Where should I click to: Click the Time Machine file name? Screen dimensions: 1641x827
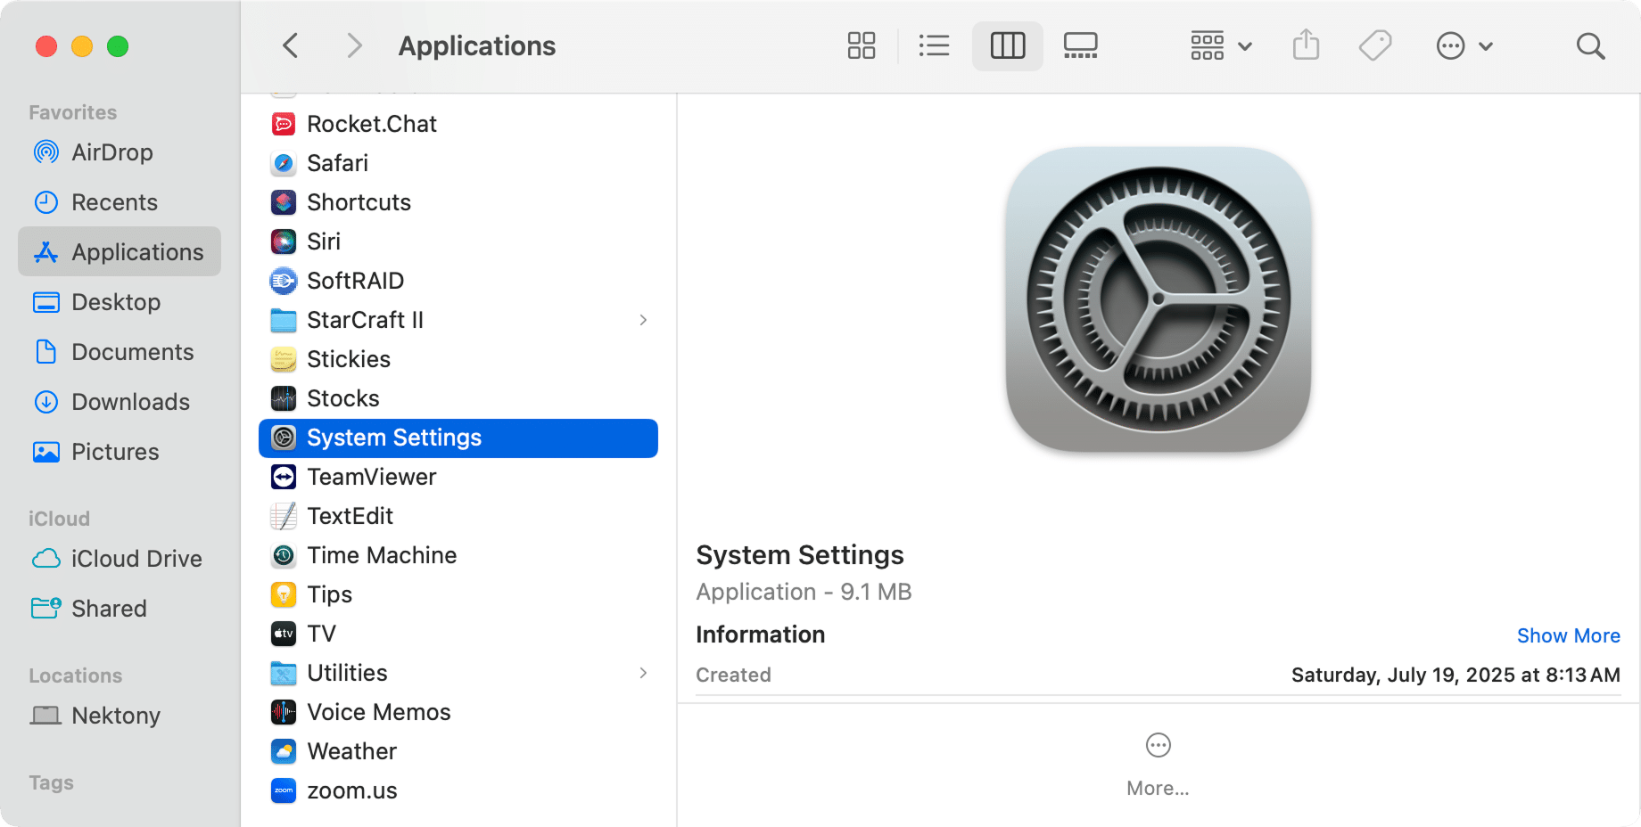pyautogui.click(x=382, y=555)
